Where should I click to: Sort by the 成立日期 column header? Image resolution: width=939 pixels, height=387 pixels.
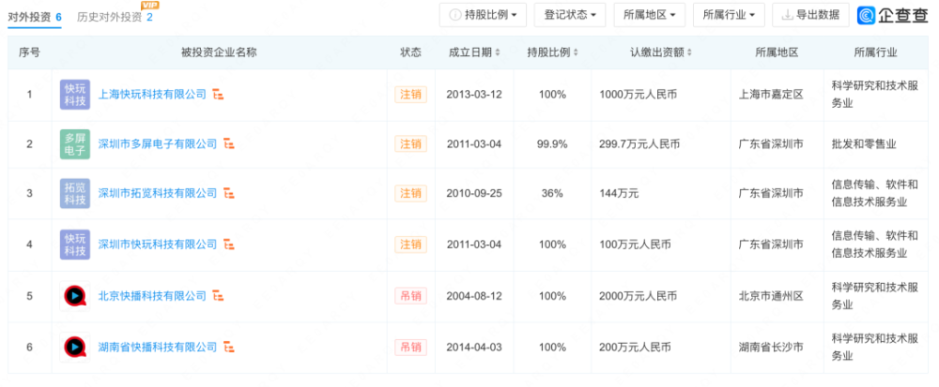(473, 52)
